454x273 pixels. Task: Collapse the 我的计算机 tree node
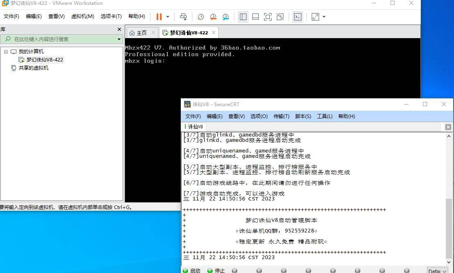pos(6,52)
